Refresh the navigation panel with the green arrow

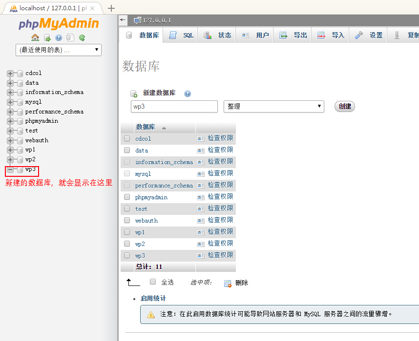(82, 38)
